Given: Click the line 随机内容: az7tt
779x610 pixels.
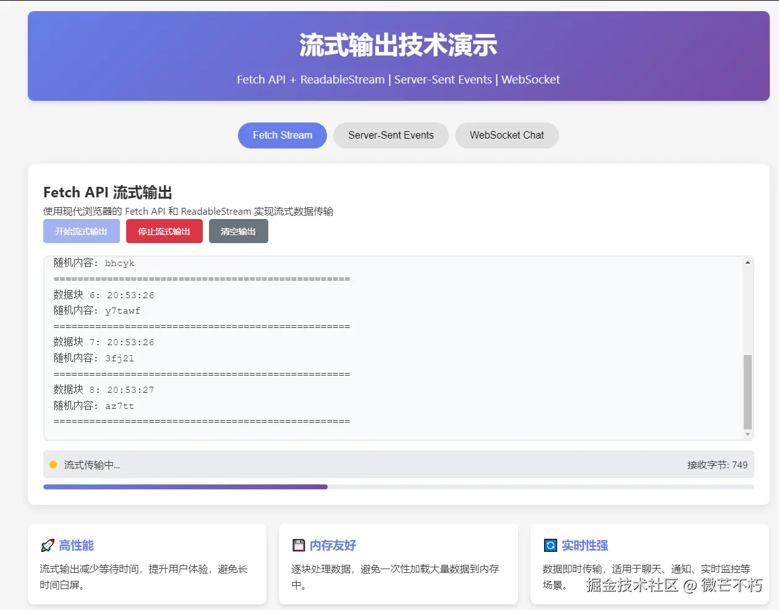Looking at the screenshot, I should [x=94, y=406].
